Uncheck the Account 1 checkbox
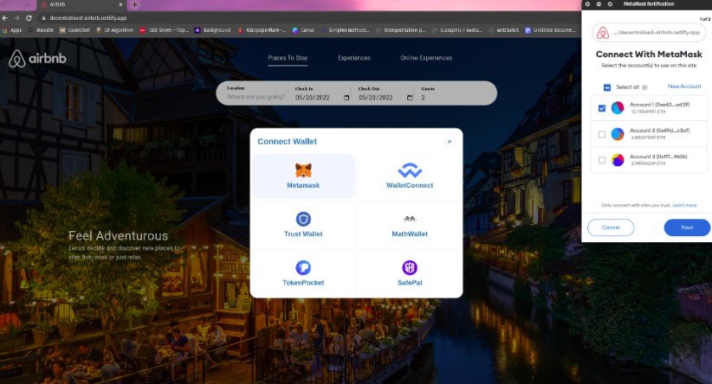This screenshot has width=712, height=384. 602,108
